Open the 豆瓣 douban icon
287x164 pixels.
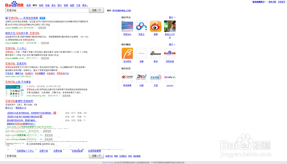(x=141, y=53)
